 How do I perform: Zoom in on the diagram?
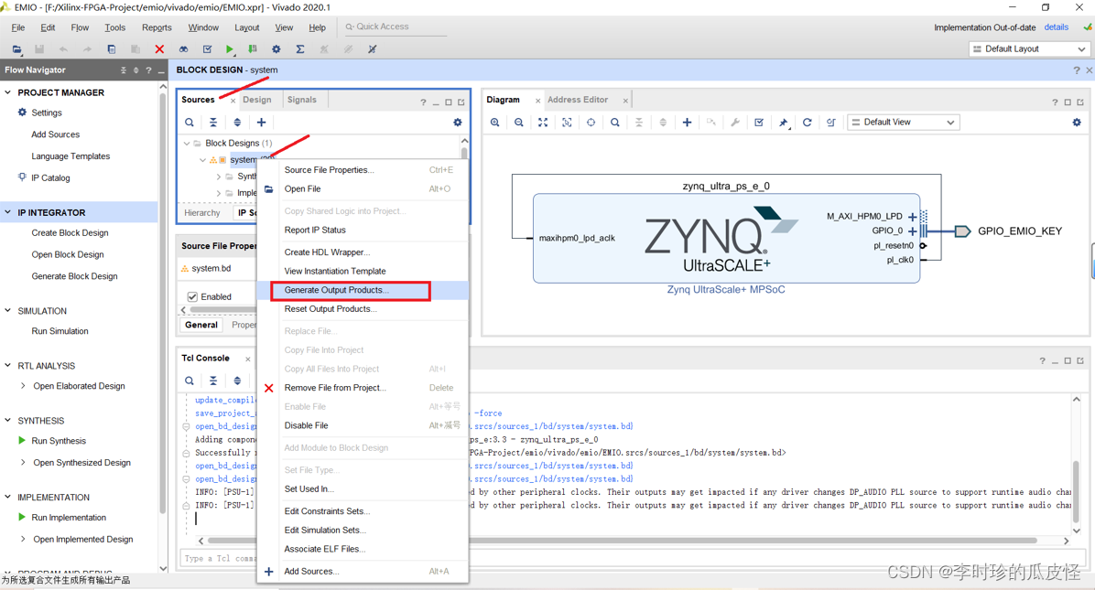point(495,122)
